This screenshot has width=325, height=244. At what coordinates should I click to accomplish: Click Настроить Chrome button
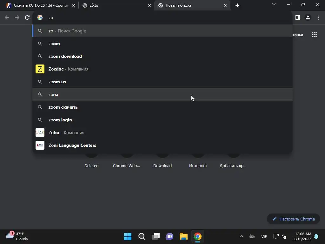point(293,219)
